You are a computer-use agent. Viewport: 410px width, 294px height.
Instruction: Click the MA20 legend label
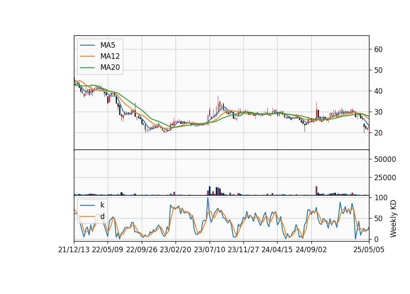tap(110, 68)
